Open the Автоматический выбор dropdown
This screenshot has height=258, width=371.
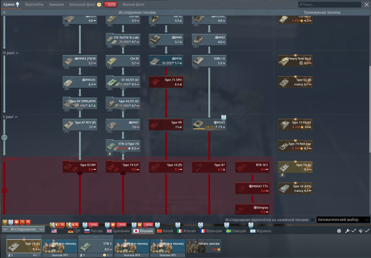click(343, 220)
